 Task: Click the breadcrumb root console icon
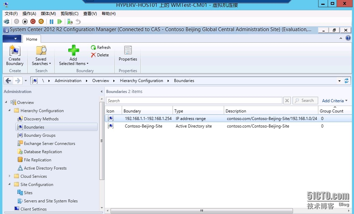(35, 81)
